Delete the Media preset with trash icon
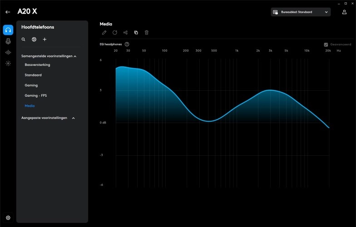356x227 pixels. tap(146, 33)
